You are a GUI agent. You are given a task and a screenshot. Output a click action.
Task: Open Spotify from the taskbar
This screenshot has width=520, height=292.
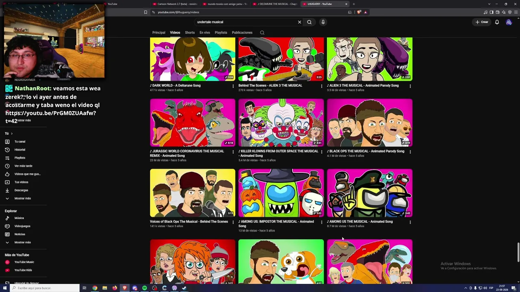(145, 288)
